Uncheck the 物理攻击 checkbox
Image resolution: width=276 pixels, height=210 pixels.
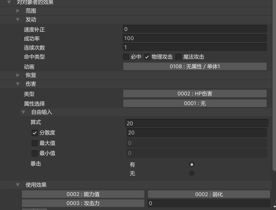tap(147, 57)
